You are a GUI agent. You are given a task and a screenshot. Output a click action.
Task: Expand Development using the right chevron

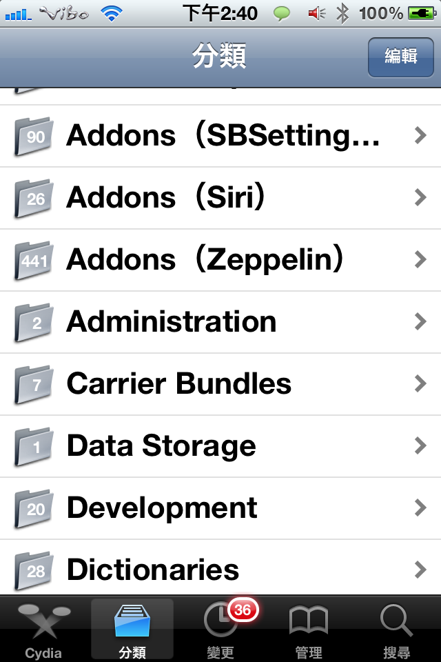click(x=420, y=508)
